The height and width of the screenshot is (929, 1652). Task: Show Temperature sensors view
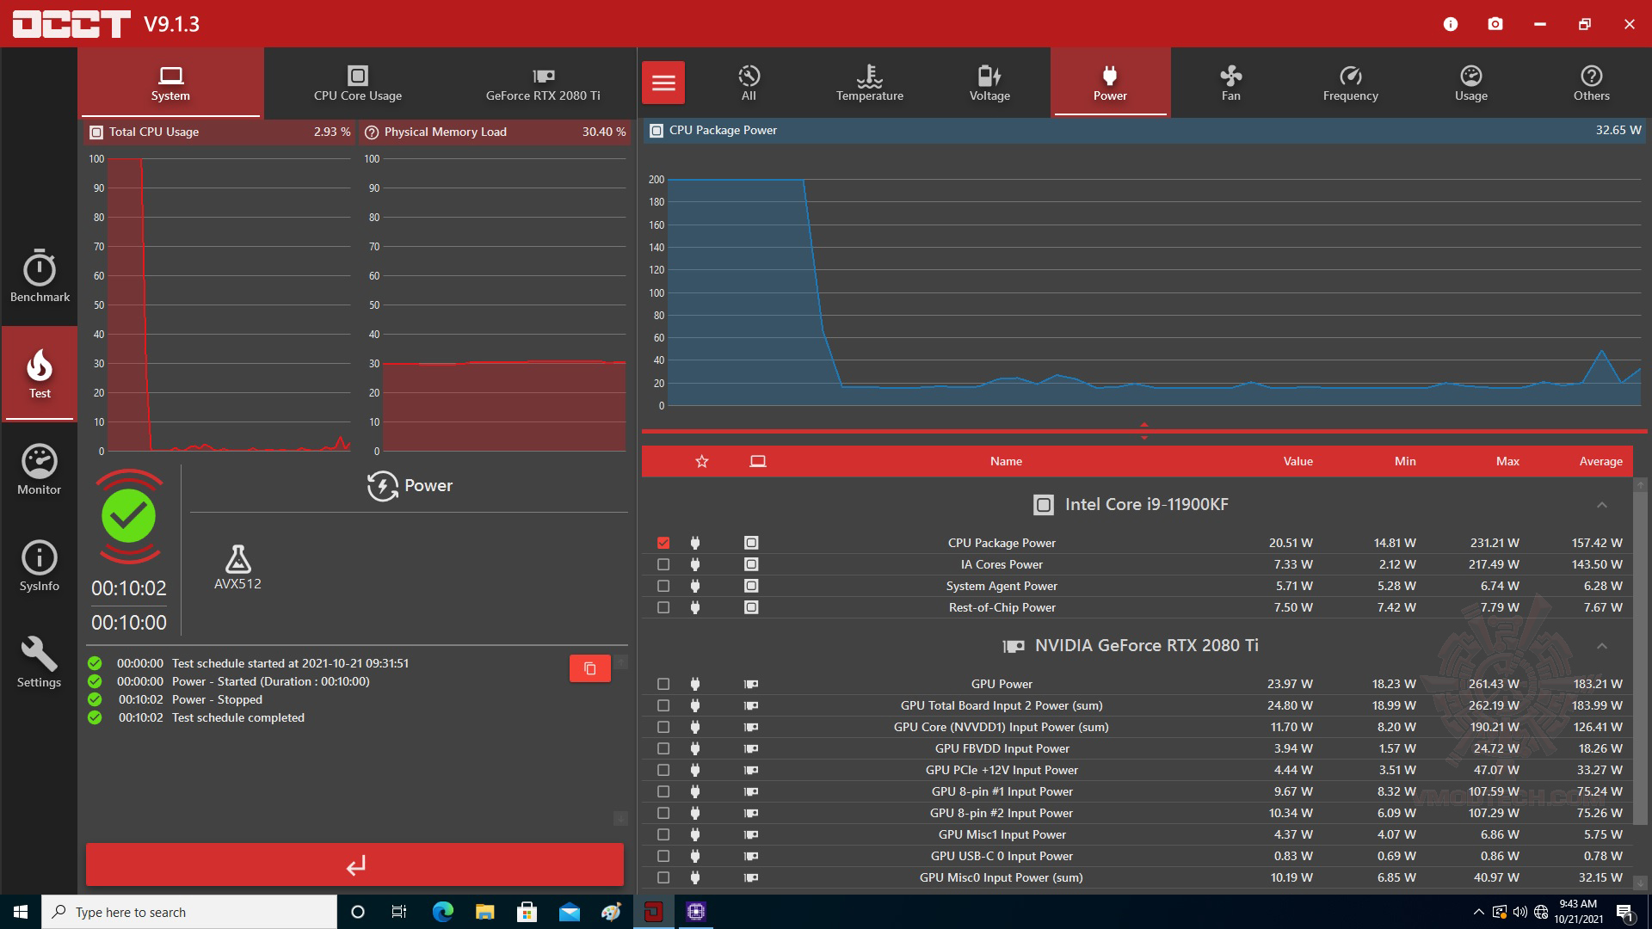point(869,83)
